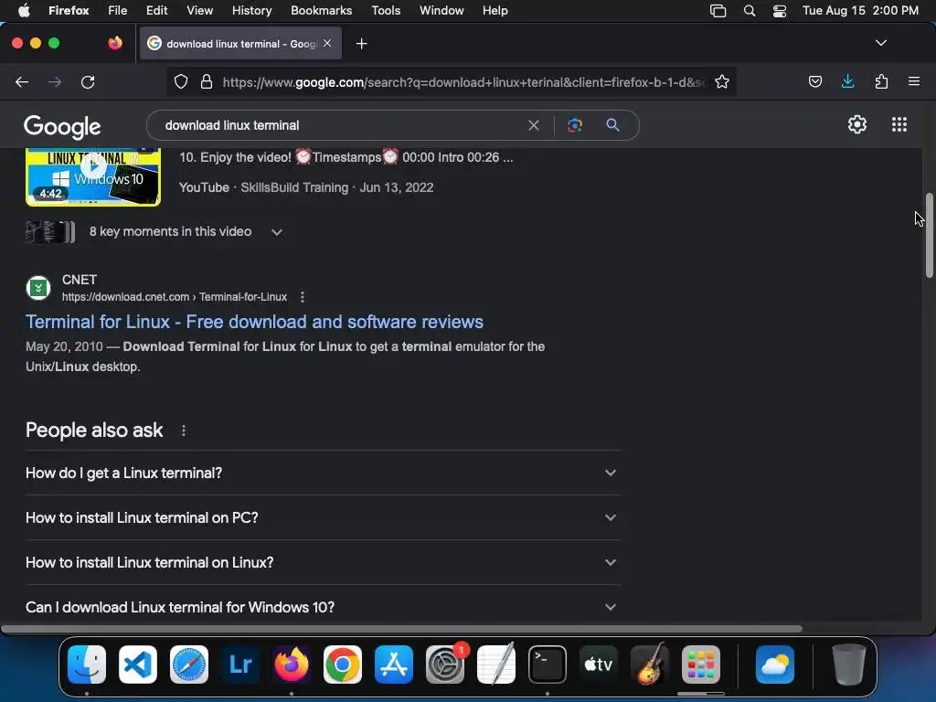Open Safari from the Dock
Viewport: 936px width, 702px height.
click(189, 665)
